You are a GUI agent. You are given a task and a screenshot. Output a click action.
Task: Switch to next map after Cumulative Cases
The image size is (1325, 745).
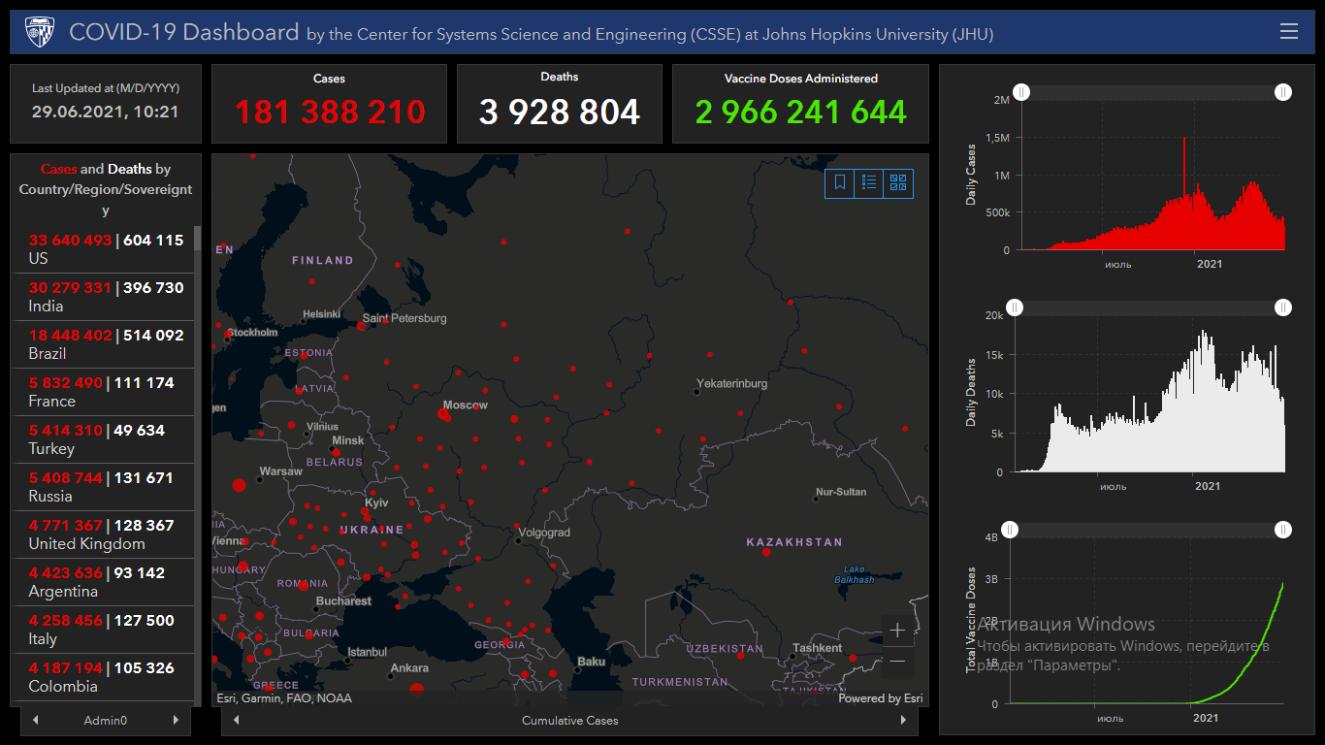tap(903, 721)
